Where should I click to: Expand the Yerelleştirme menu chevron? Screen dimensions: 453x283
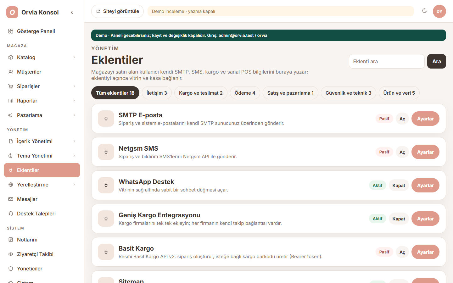tap(74, 185)
